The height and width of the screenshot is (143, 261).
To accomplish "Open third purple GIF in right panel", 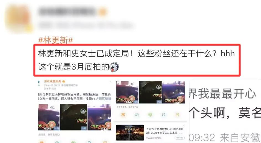I will point(174,92).
